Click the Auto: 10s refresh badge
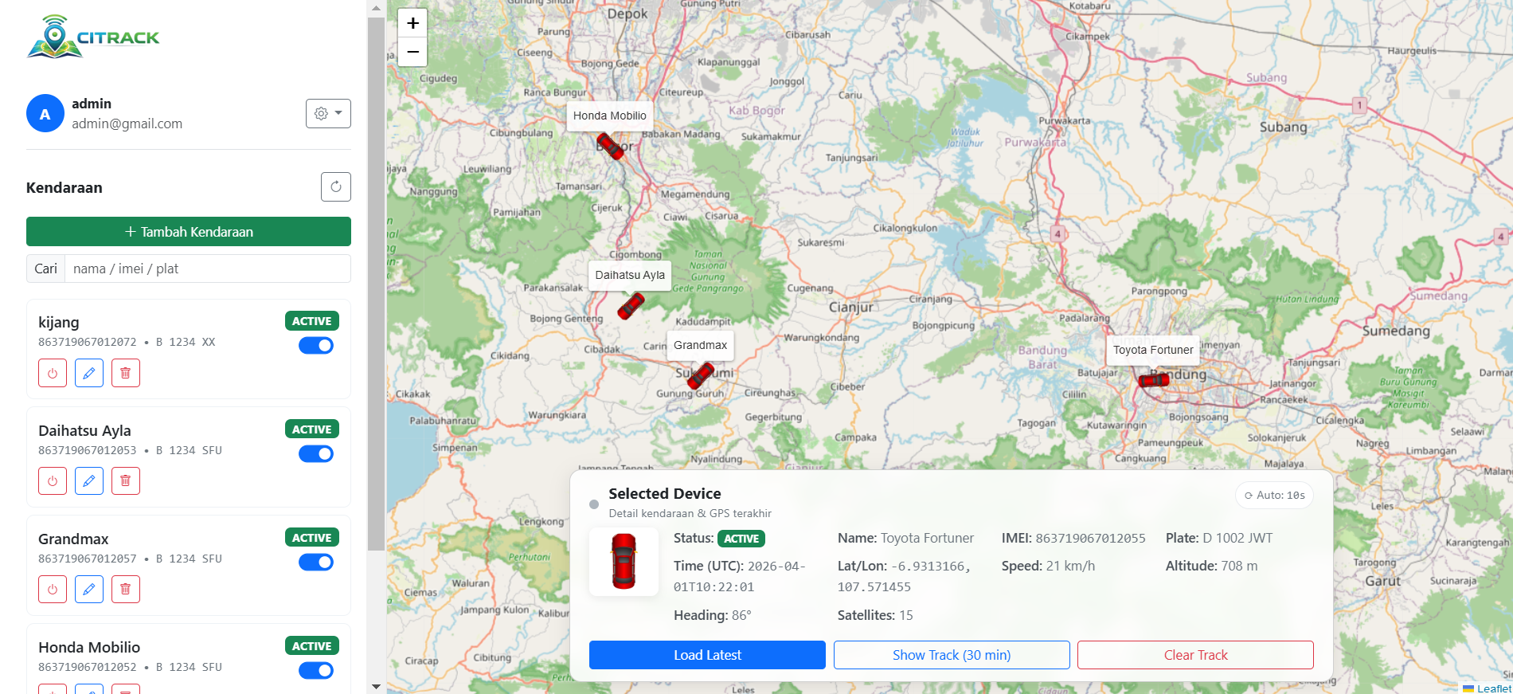Screen dimensions: 1513x694 point(1275,495)
